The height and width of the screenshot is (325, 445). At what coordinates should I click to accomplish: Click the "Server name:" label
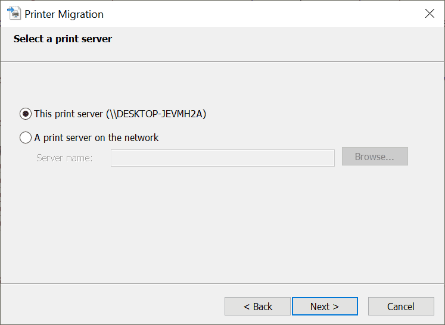coord(64,158)
